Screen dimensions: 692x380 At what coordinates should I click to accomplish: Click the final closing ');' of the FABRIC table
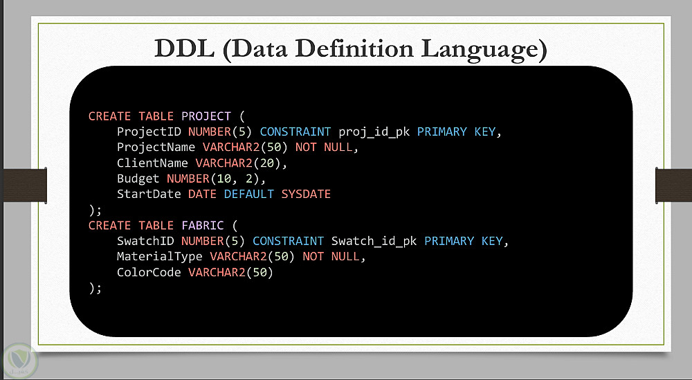tap(95, 288)
